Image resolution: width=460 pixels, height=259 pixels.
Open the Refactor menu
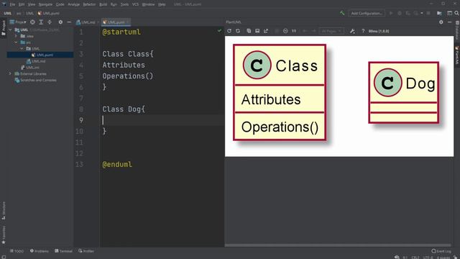(x=89, y=4)
